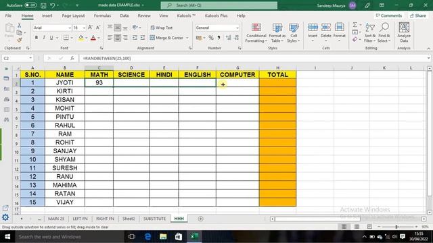This screenshot has height=243, width=433.
Task: Click Decrease Font Size icon
Action: (98, 27)
